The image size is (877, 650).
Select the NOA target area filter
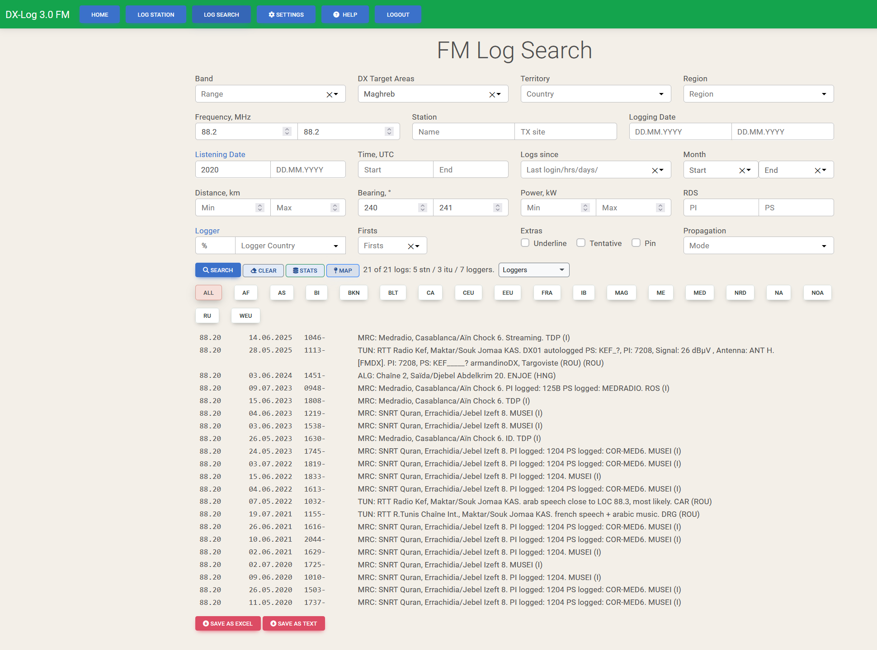click(x=817, y=292)
